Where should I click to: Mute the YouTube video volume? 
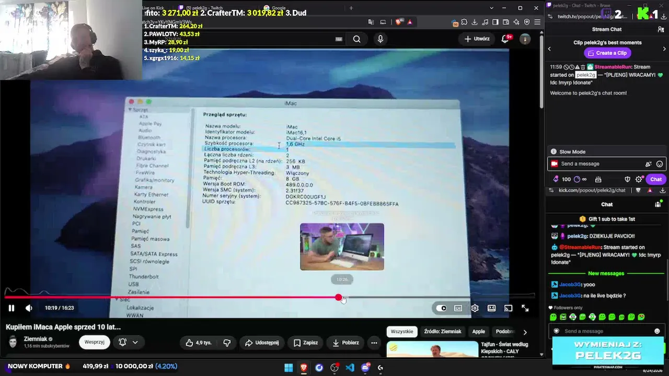[29, 308]
